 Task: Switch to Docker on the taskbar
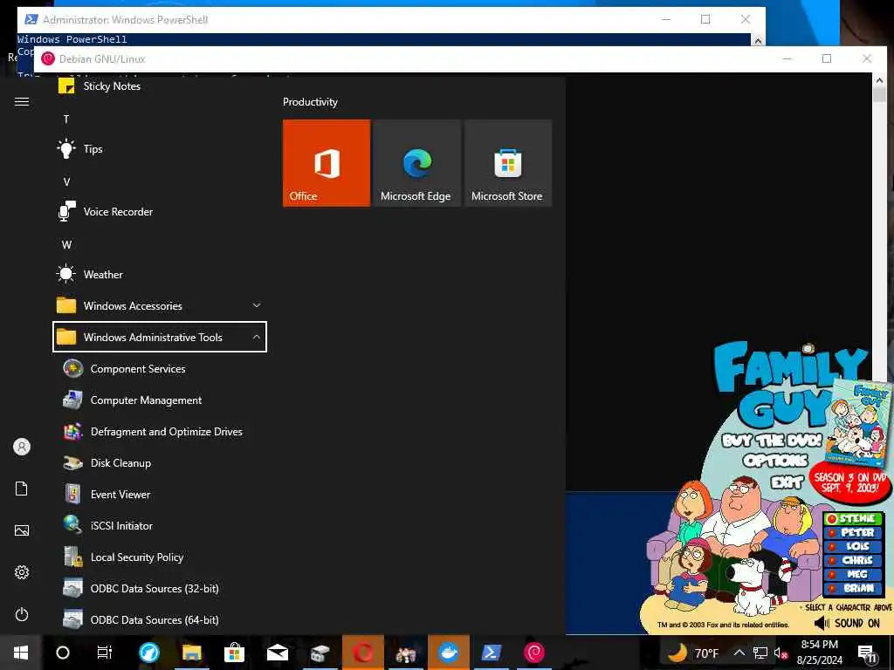[449, 653]
